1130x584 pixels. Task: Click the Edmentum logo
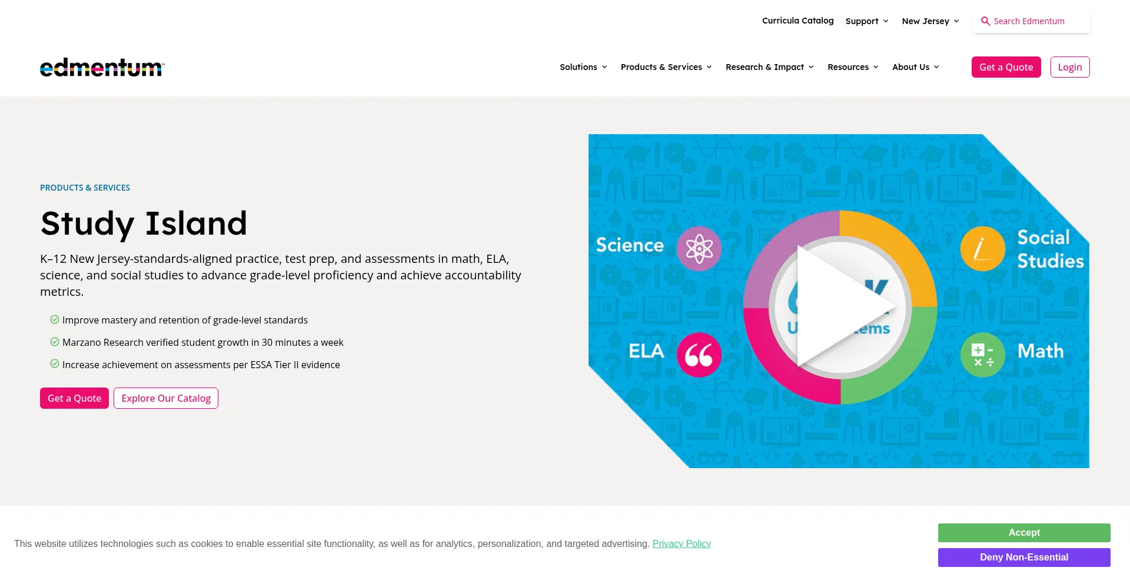(x=102, y=68)
